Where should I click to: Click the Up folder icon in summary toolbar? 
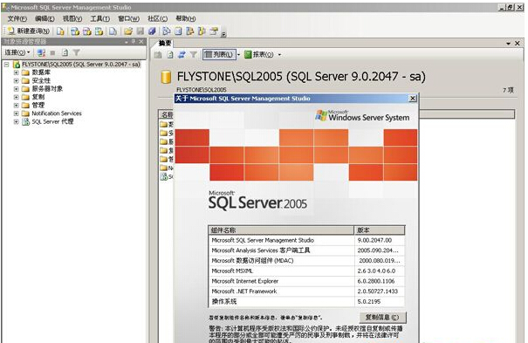coord(158,54)
